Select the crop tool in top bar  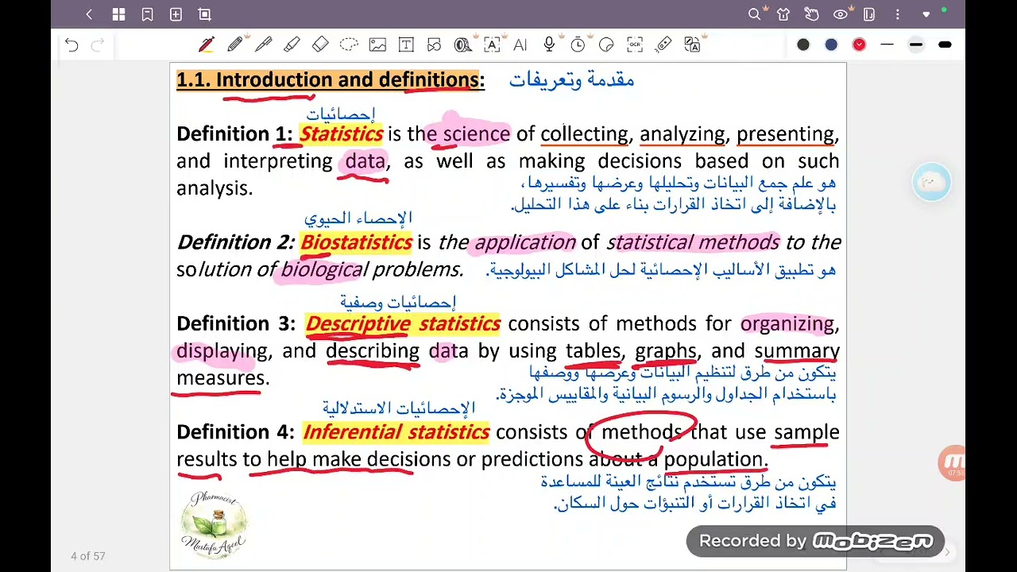pyautogui.click(x=204, y=14)
